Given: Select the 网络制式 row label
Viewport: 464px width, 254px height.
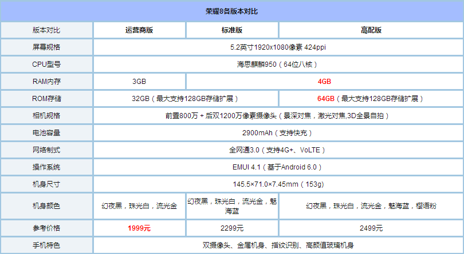Looking at the screenshot, I should pos(46,150).
